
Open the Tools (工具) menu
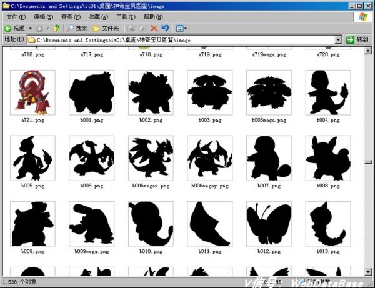point(126,17)
